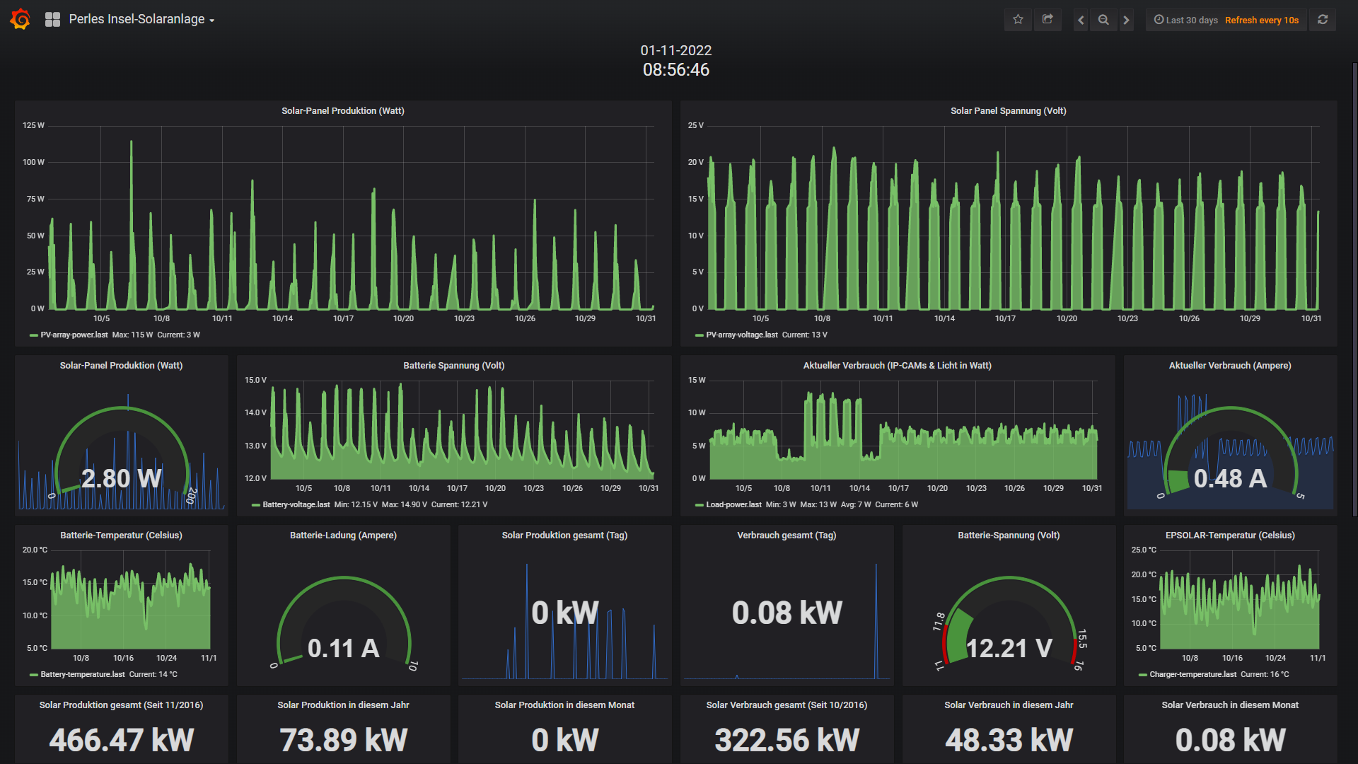Click the Batterie-Ladung (Ampere) panel title

pos(343,536)
